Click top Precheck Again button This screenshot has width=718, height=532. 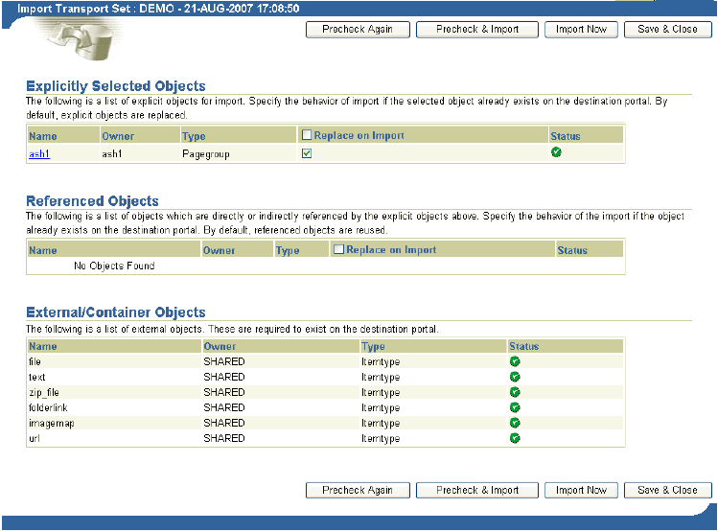pos(358,30)
